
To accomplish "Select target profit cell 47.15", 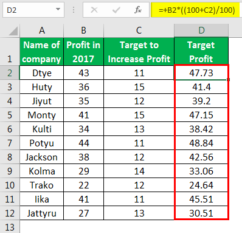I will [x=201, y=115].
